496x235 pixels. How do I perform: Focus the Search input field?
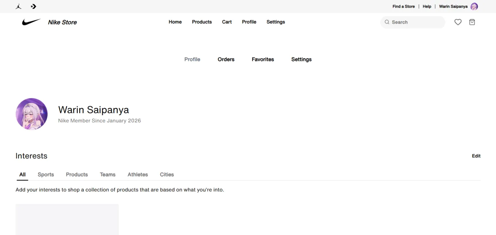(x=413, y=22)
